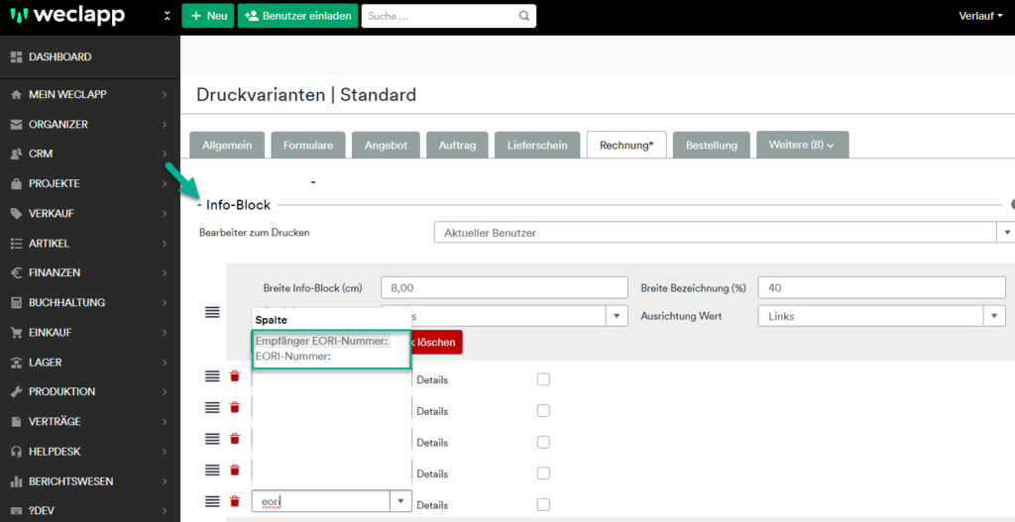Image resolution: width=1015 pixels, height=522 pixels.
Task: Select Empfänger EORI-Nummer from the list
Action: 321,341
